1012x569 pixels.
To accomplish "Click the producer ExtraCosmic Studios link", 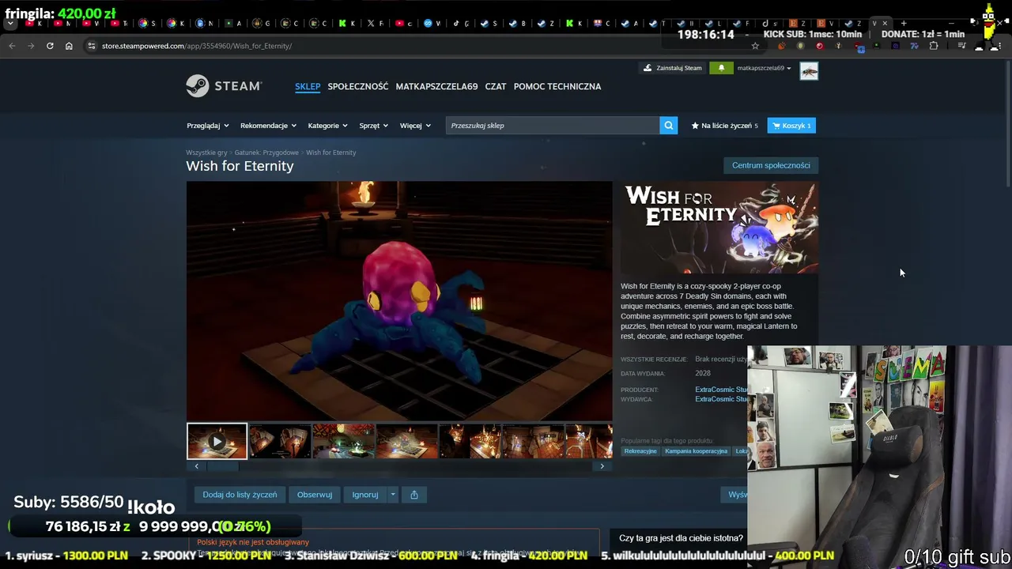I will coord(721,390).
